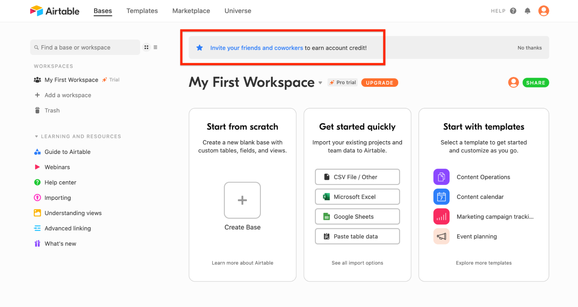
Task: Open Help center text link
Action: [x=60, y=183]
